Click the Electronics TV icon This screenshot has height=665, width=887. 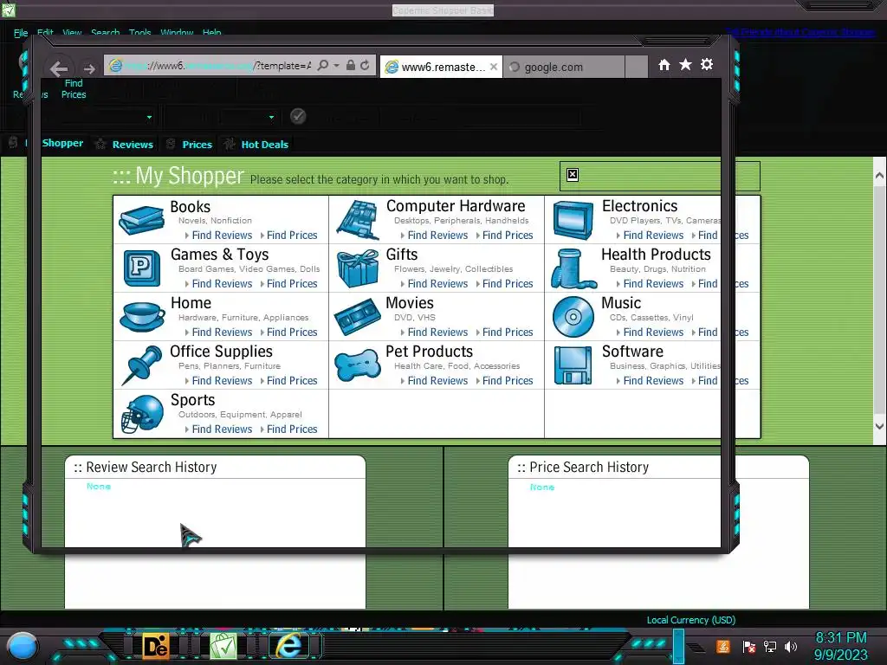click(x=573, y=221)
